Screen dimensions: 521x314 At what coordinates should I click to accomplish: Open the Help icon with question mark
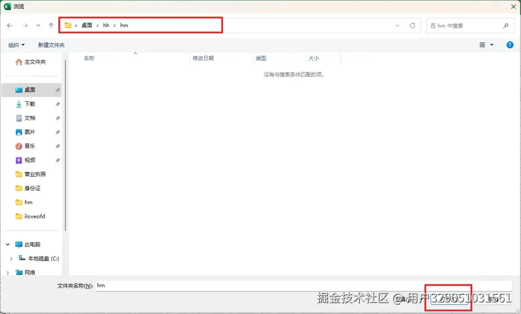[510, 44]
